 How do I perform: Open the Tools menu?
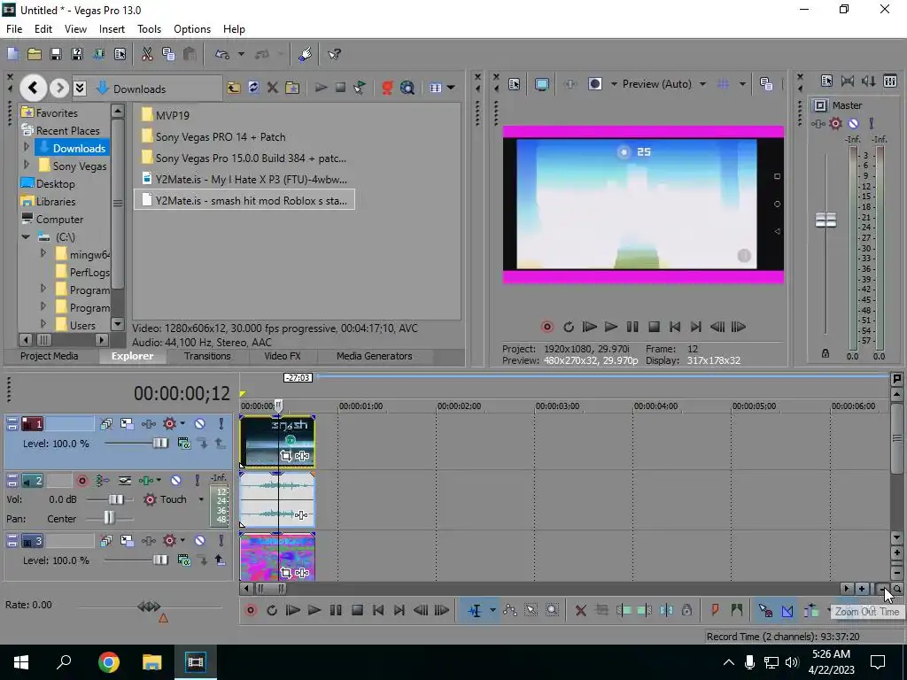click(x=149, y=29)
